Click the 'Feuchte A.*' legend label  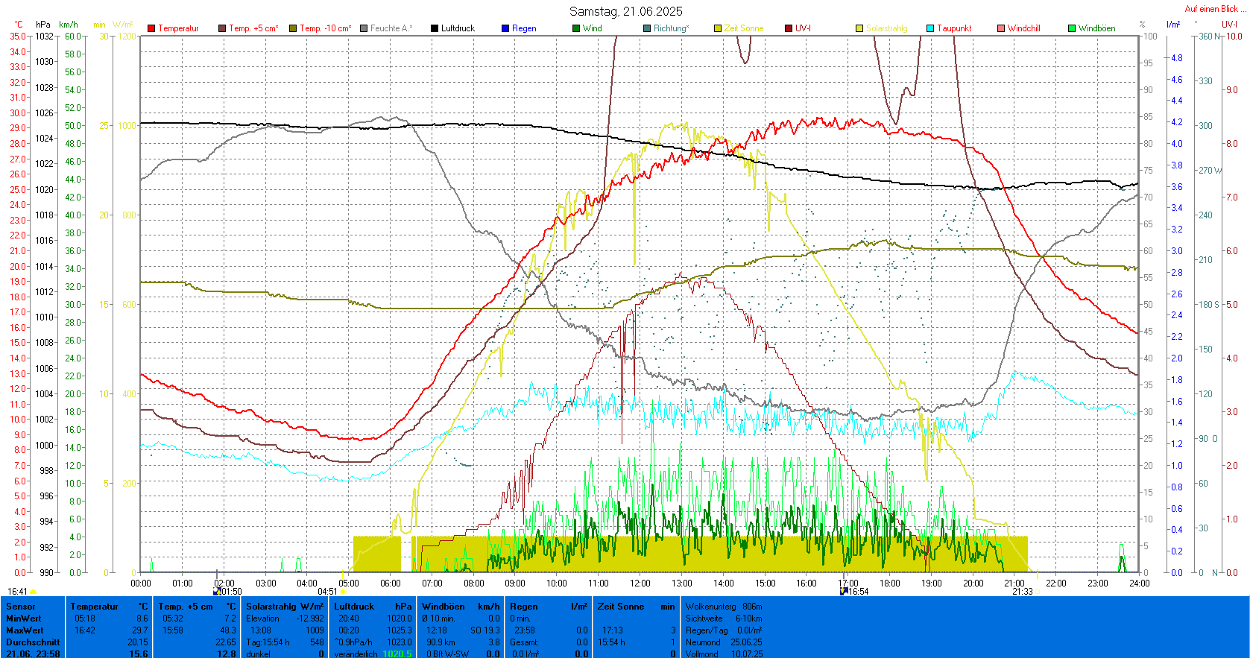pos(391,28)
